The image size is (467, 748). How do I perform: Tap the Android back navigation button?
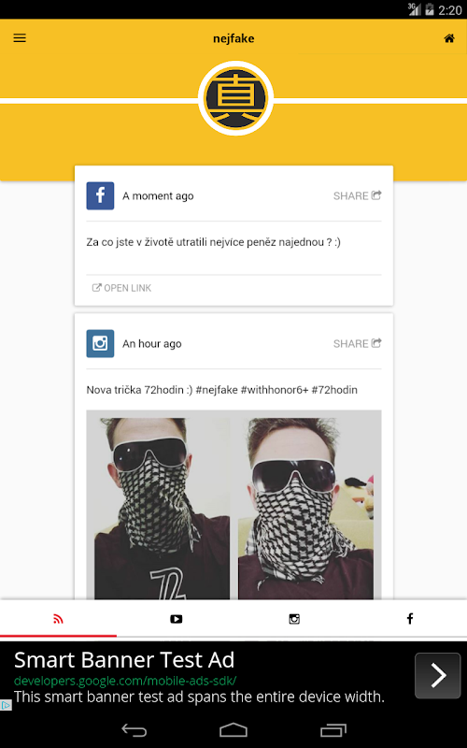coord(134,730)
